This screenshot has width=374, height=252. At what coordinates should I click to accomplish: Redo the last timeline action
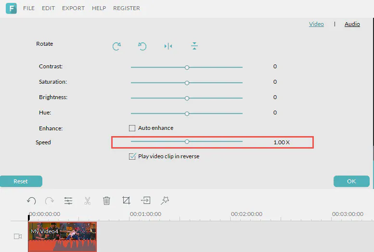click(50, 201)
